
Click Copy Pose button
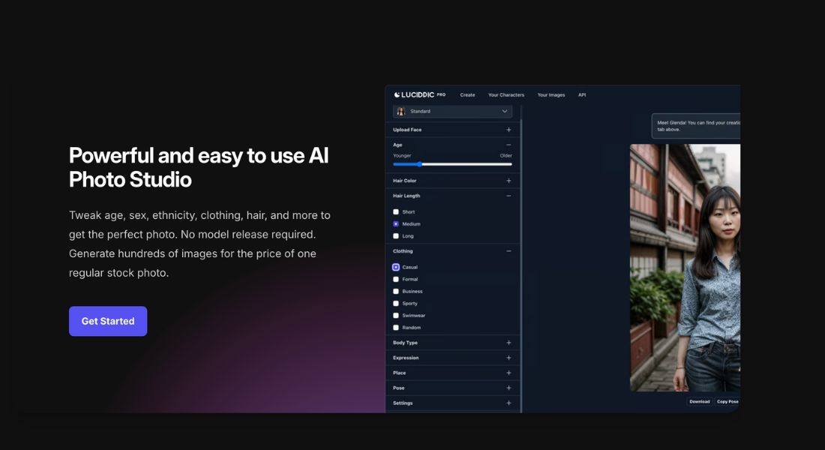tap(727, 401)
